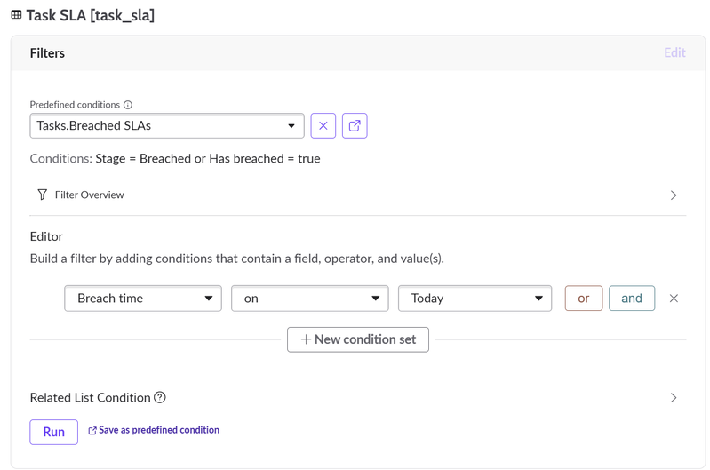The height and width of the screenshot is (470, 710).
Task: Click the Filter Overview funnel icon
Action: [x=42, y=195]
